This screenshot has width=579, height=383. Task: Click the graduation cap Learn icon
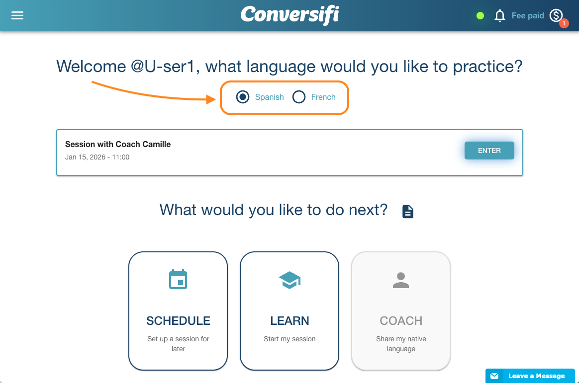pyautogui.click(x=289, y=280)
